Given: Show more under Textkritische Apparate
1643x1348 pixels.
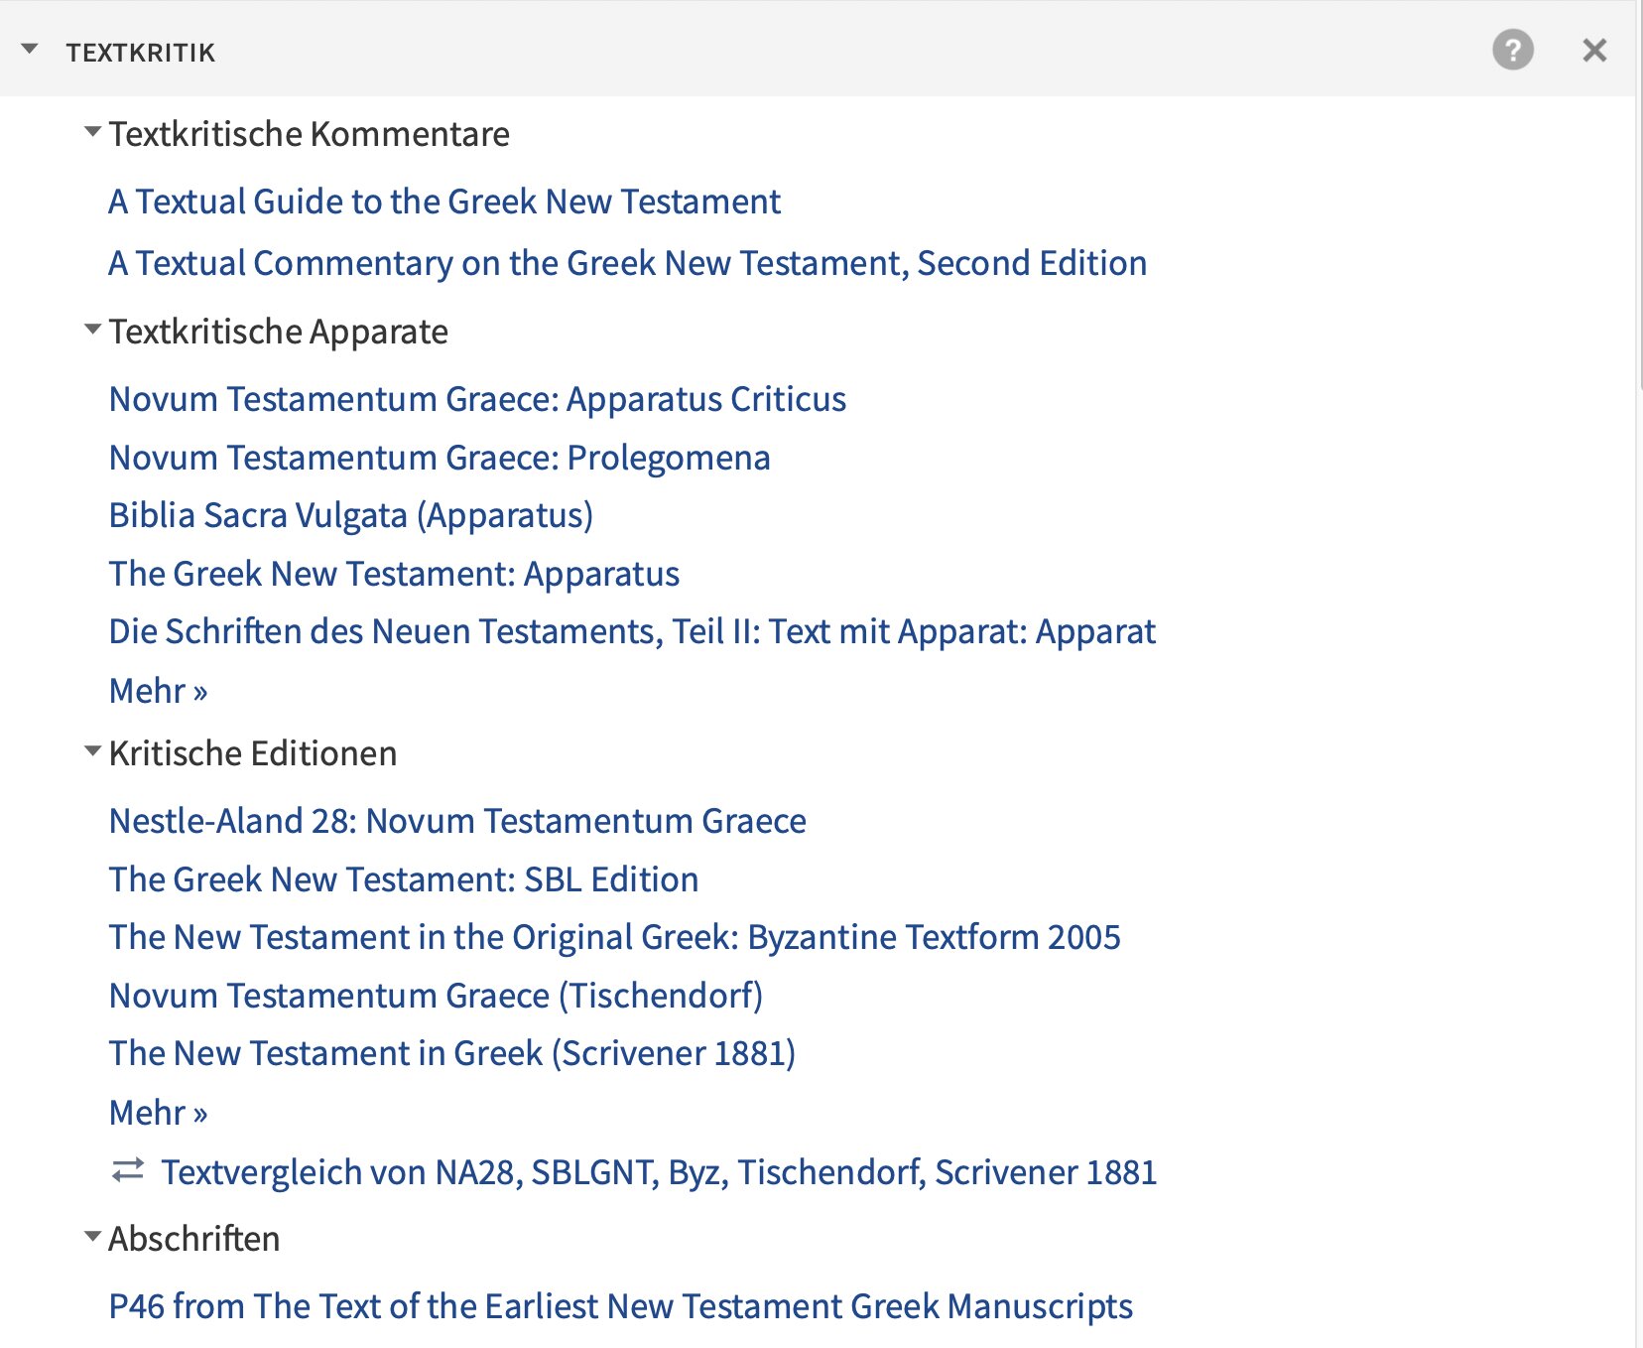Looking at the screenshot, I should tap(158, 691).
